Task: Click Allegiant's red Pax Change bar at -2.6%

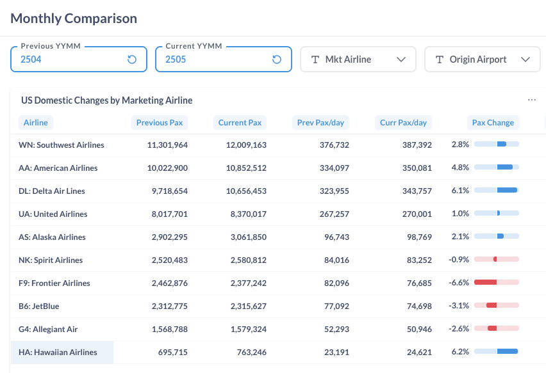Action: [x=497, y=328]
